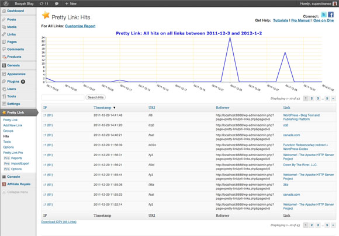
Task: Toggle Timestamp column sort arrow
Action: 115,108
